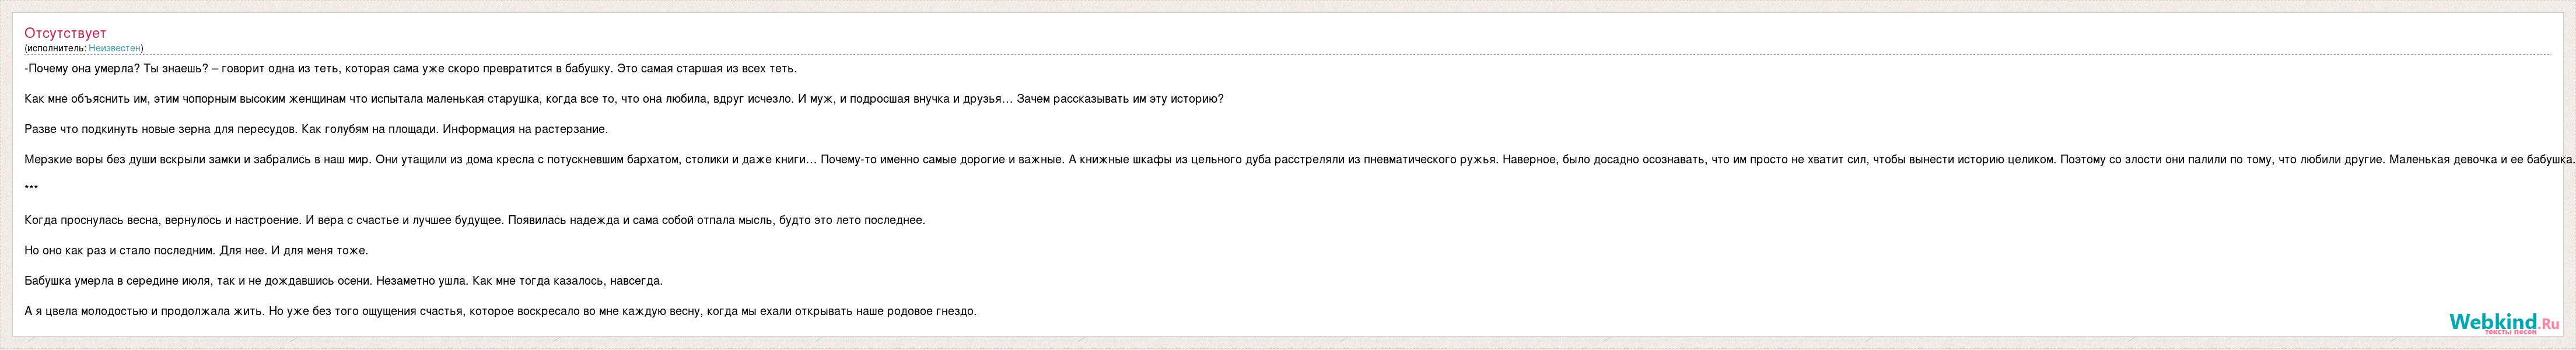This screenshot has width=2576, height=350.
Task: Click the song title "Отсутствует"
Action: (65, 33)
